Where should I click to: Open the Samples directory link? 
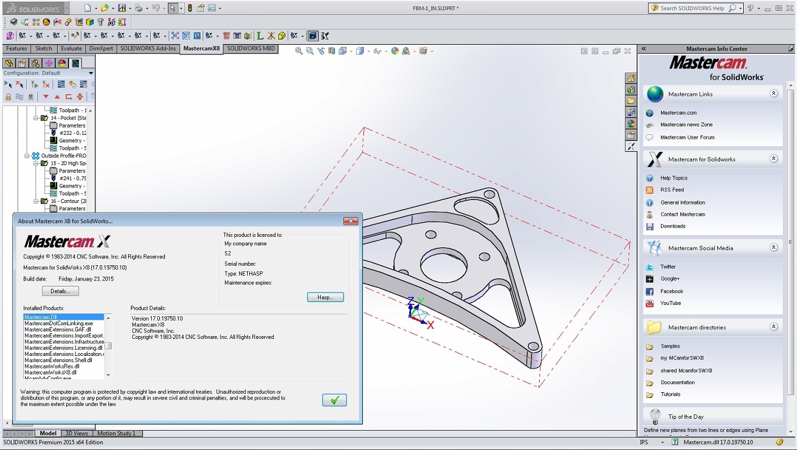[670, 346]
